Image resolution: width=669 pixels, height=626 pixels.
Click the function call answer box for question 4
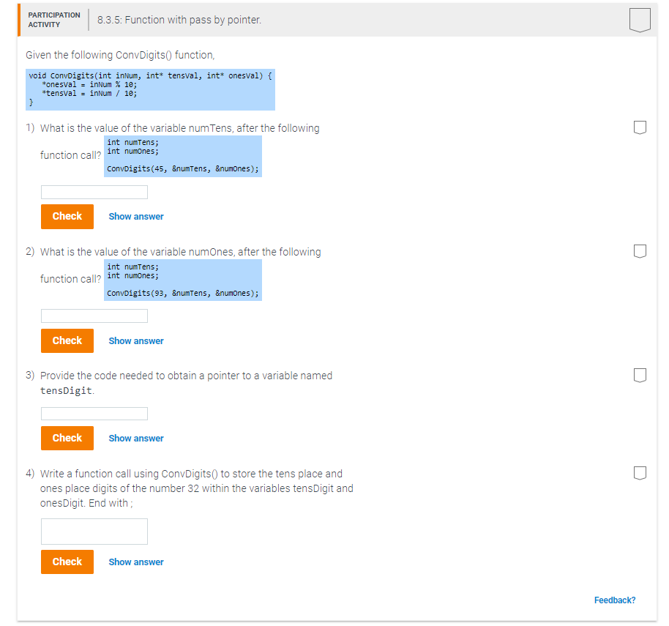click(94, 531)
